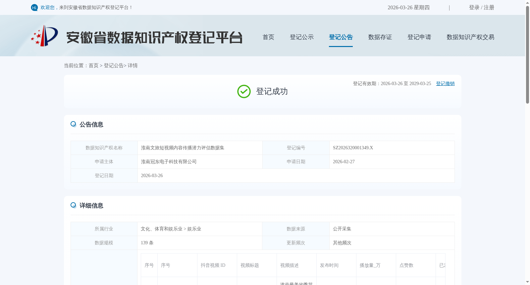This screenshot has width=530, height=285.
Task: Click the 登记成功 status text
Action: (272, 92)
